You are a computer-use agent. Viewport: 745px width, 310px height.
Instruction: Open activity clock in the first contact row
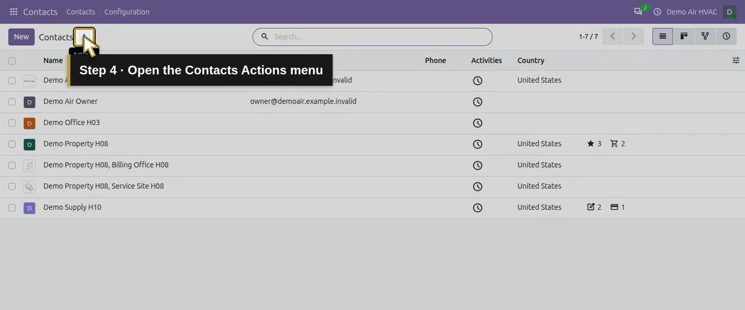coord(478,81)
